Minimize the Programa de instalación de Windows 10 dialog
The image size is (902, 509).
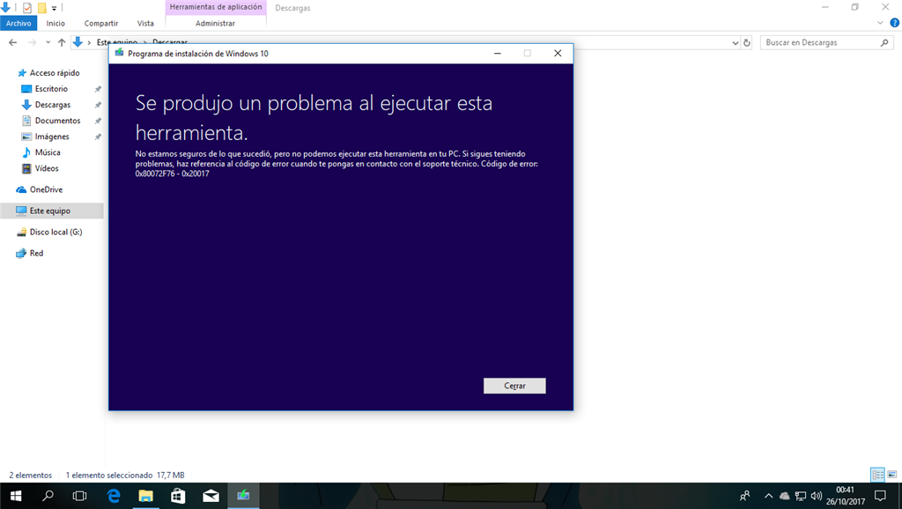click(x=498, y=54)
